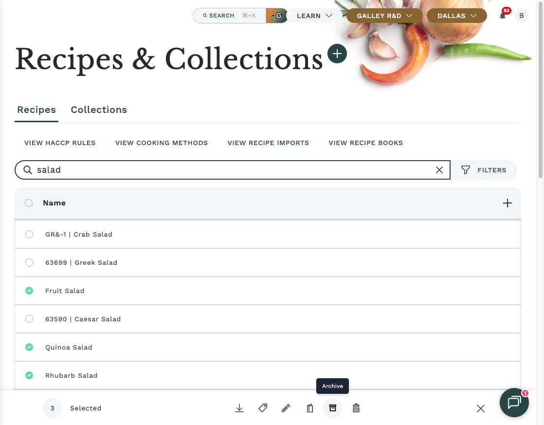Screen dimensions: 544x425
Task: Click the copy/duplicate icon in bottom bar
Action: [310, 408]
